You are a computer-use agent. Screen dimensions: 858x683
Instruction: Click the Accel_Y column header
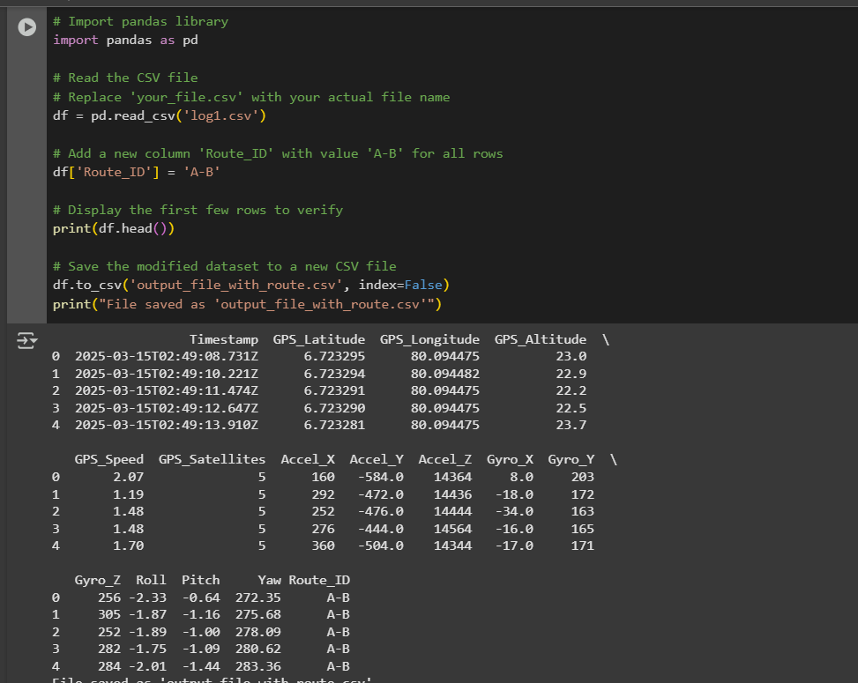click(x=377, y=459)
